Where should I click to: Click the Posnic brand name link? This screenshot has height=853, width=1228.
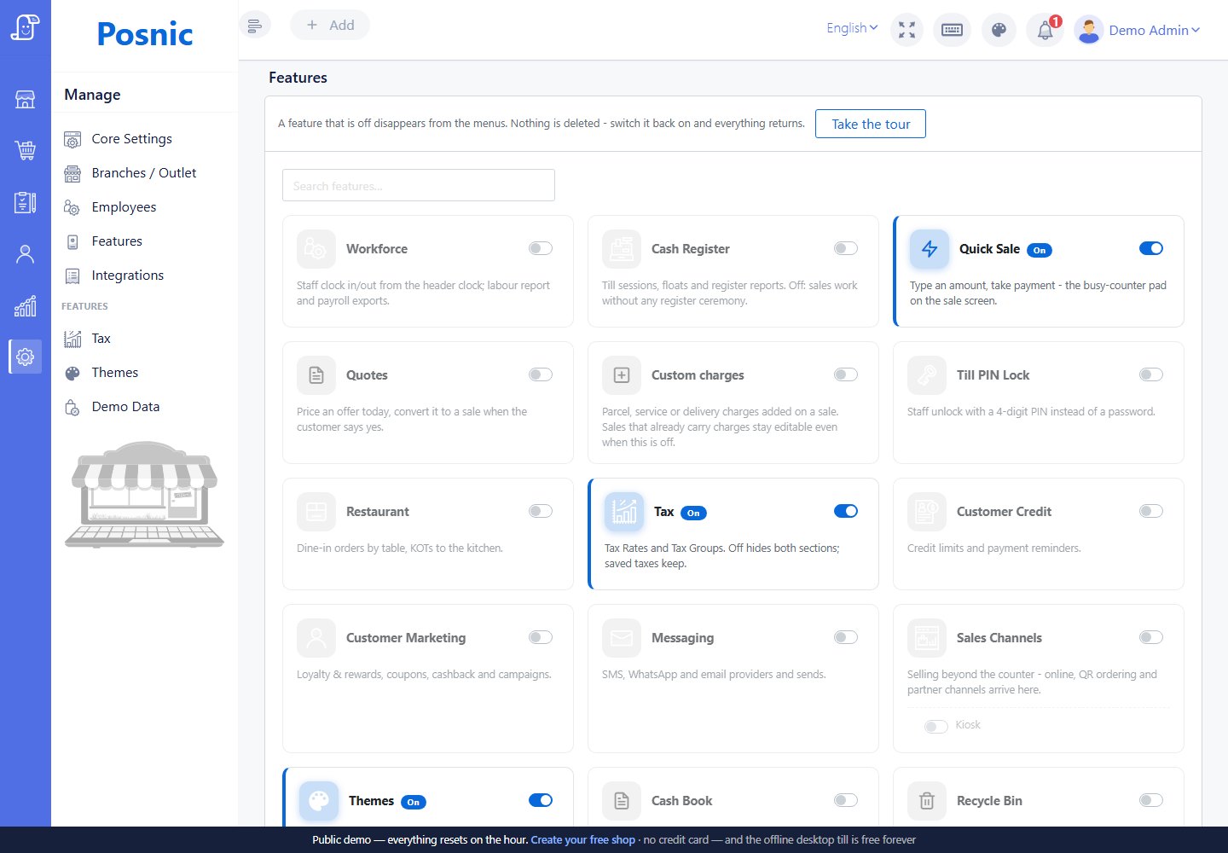[145, 34]
